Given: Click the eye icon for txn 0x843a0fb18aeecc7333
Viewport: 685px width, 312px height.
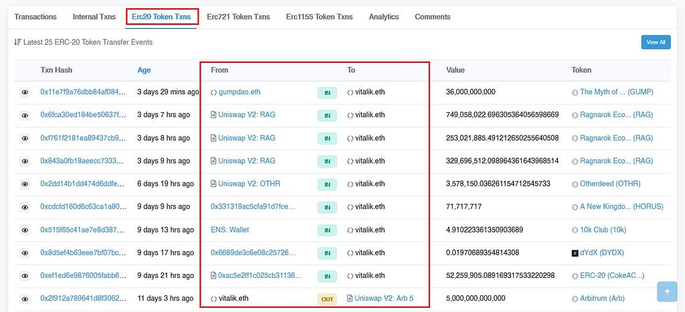Looking at the screenshot, I should coord(25,161).
